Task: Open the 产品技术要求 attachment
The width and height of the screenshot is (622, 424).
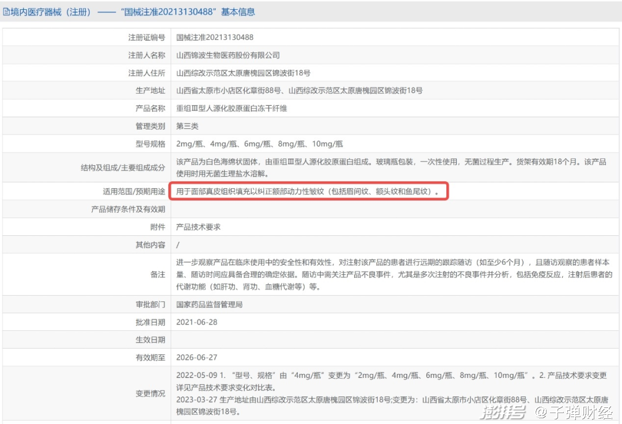Action: pos(198,227)
